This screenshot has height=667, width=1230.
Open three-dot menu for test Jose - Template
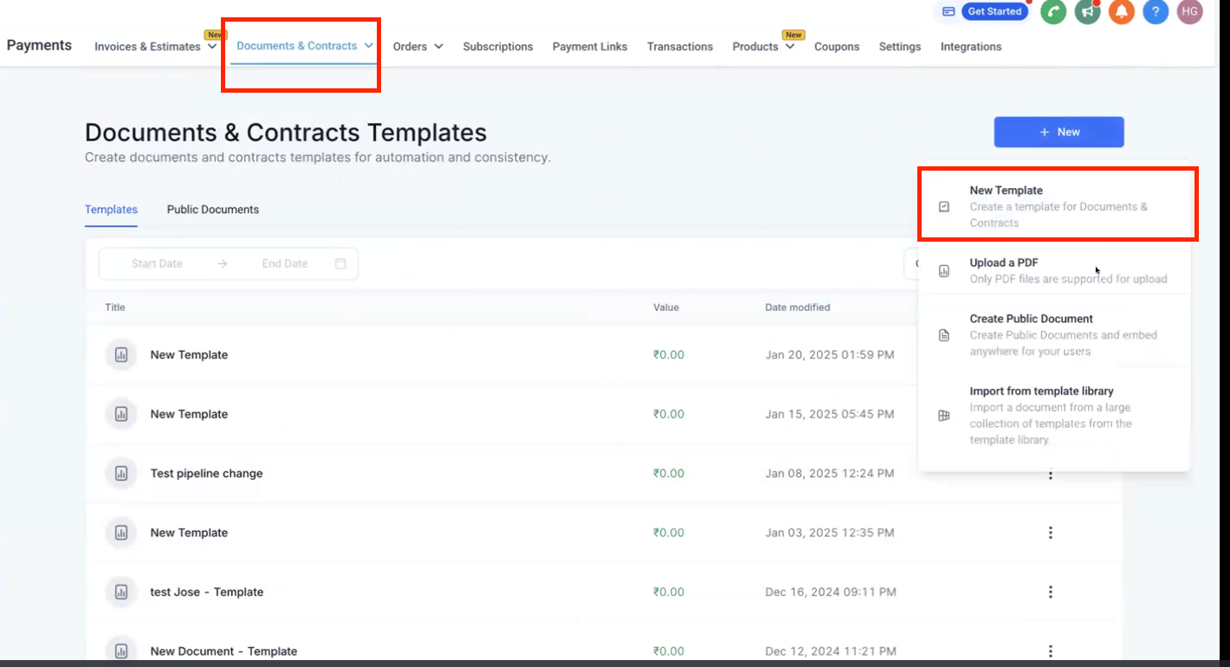click(1051, 593)
